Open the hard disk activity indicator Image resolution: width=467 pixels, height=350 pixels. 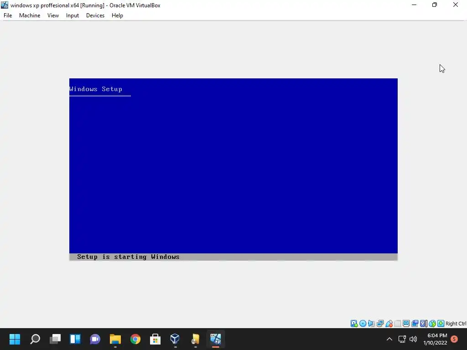pos(354,324)
